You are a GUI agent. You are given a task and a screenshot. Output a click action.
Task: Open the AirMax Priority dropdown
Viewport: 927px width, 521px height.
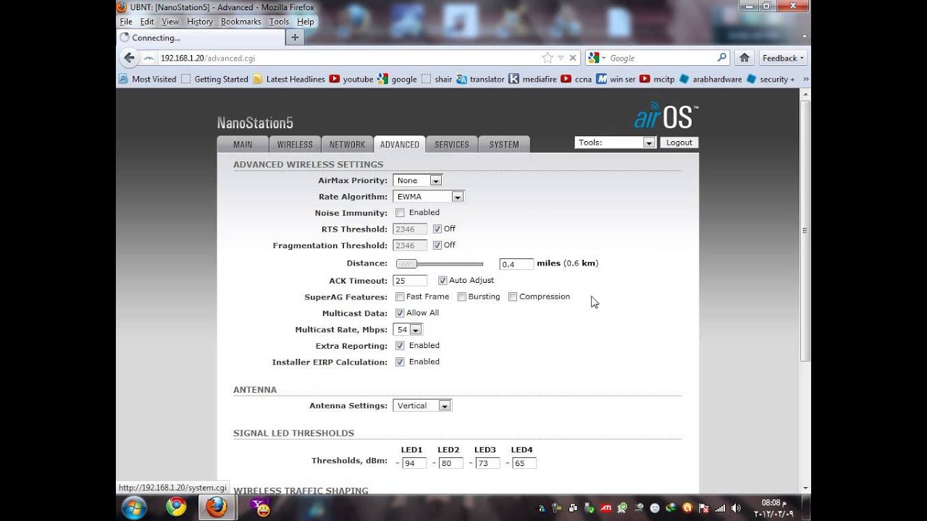pyautogui.click(x=417, y=180)
